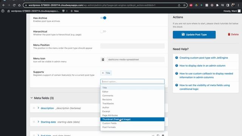Click the browser forward arrow
Viewport: 242px width, 136px height.
click(9, 5)
